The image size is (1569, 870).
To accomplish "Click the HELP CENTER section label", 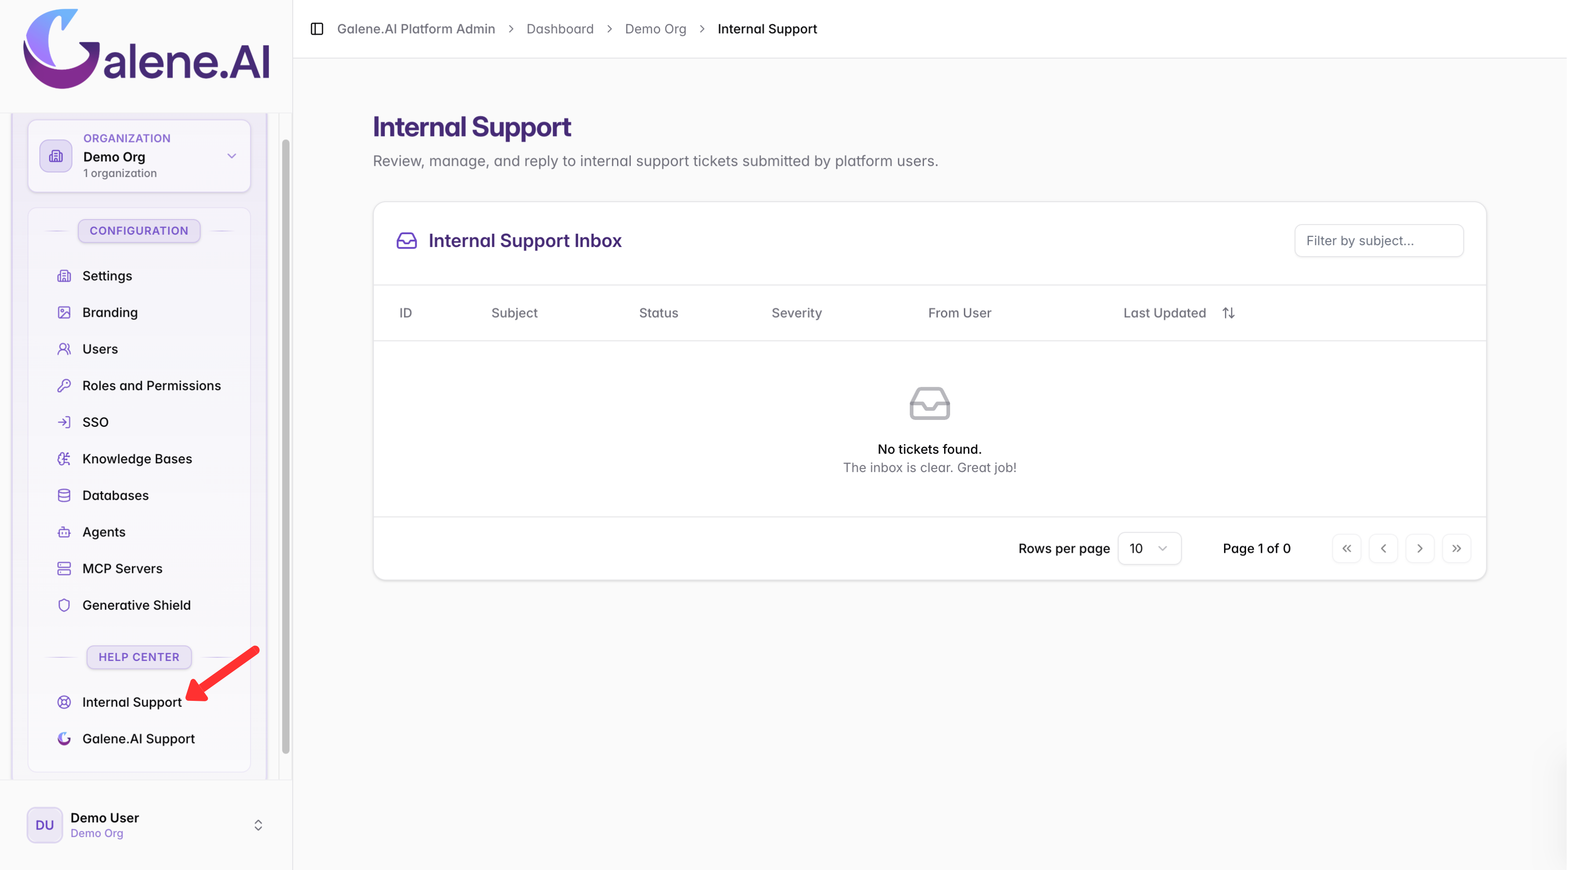I will tap(139, 657).
